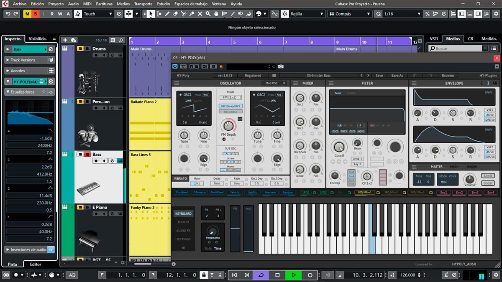This screenshot has width=502, height=282.
Task: Open the Compás grid type dropdown
Action: pyautogui.click(x=349, y=14)
